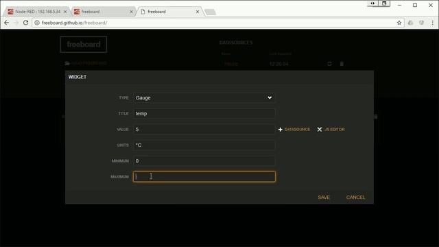Open a new browser tab
The image size is (439, 247).
(x=211, y=12)
